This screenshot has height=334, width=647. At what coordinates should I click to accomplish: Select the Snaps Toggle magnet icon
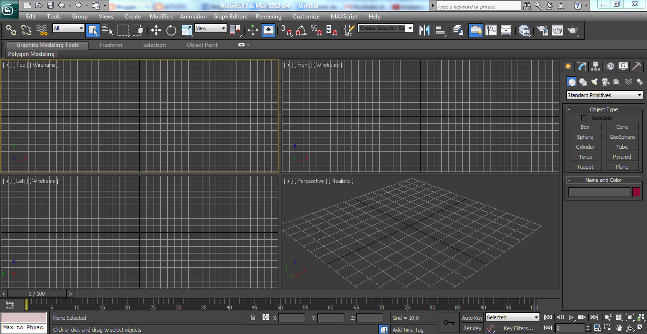click(x=285, y=30)
